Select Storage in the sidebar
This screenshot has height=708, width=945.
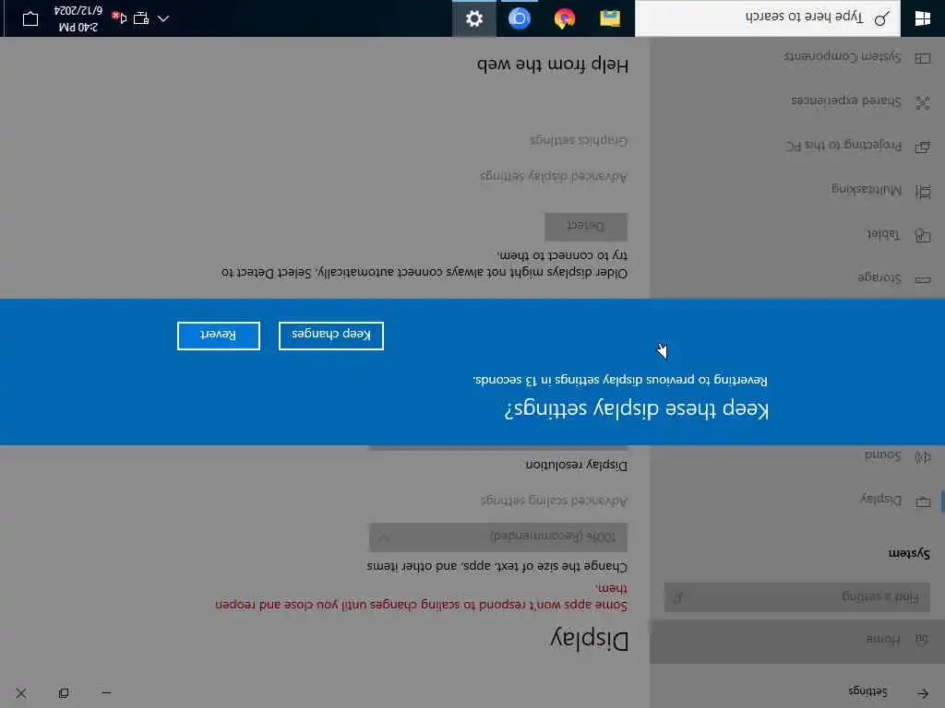[796, 278]
